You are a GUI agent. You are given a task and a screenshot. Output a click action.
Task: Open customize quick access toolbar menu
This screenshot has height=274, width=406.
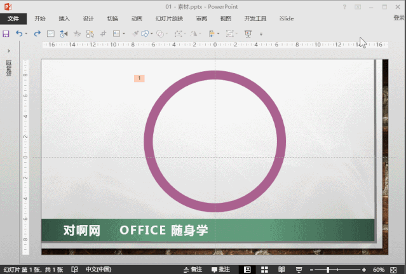(x=261, y=34)
